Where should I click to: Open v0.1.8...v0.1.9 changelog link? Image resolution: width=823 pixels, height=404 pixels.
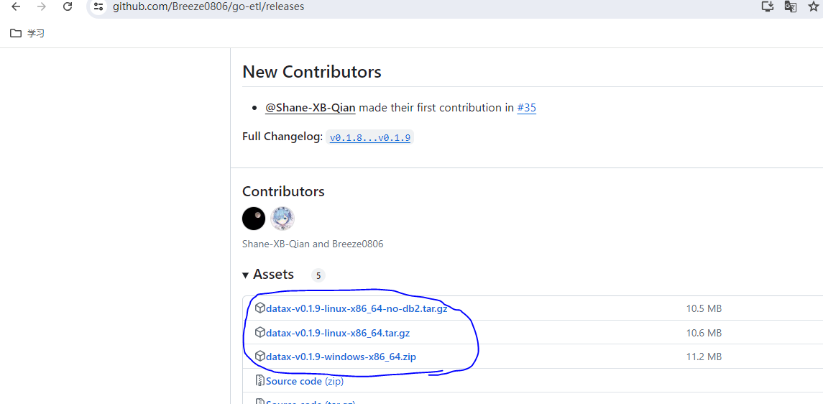point(370,138)
